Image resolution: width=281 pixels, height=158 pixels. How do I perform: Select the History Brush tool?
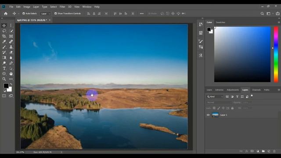click(4, 52)
